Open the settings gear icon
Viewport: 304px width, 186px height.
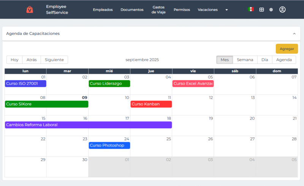[x=271, y=9]
